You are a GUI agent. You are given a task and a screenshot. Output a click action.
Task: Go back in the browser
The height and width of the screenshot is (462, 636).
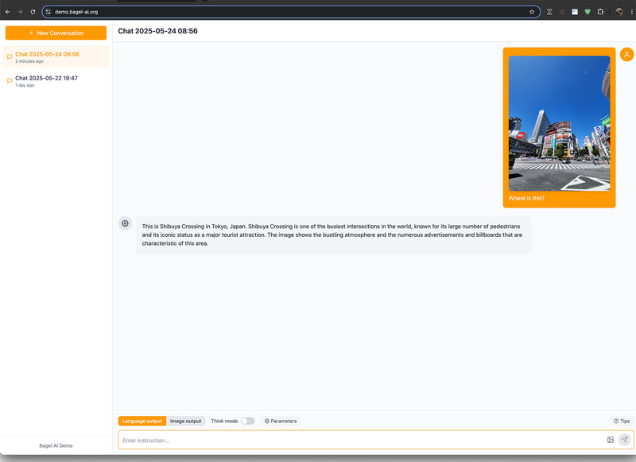8,12
